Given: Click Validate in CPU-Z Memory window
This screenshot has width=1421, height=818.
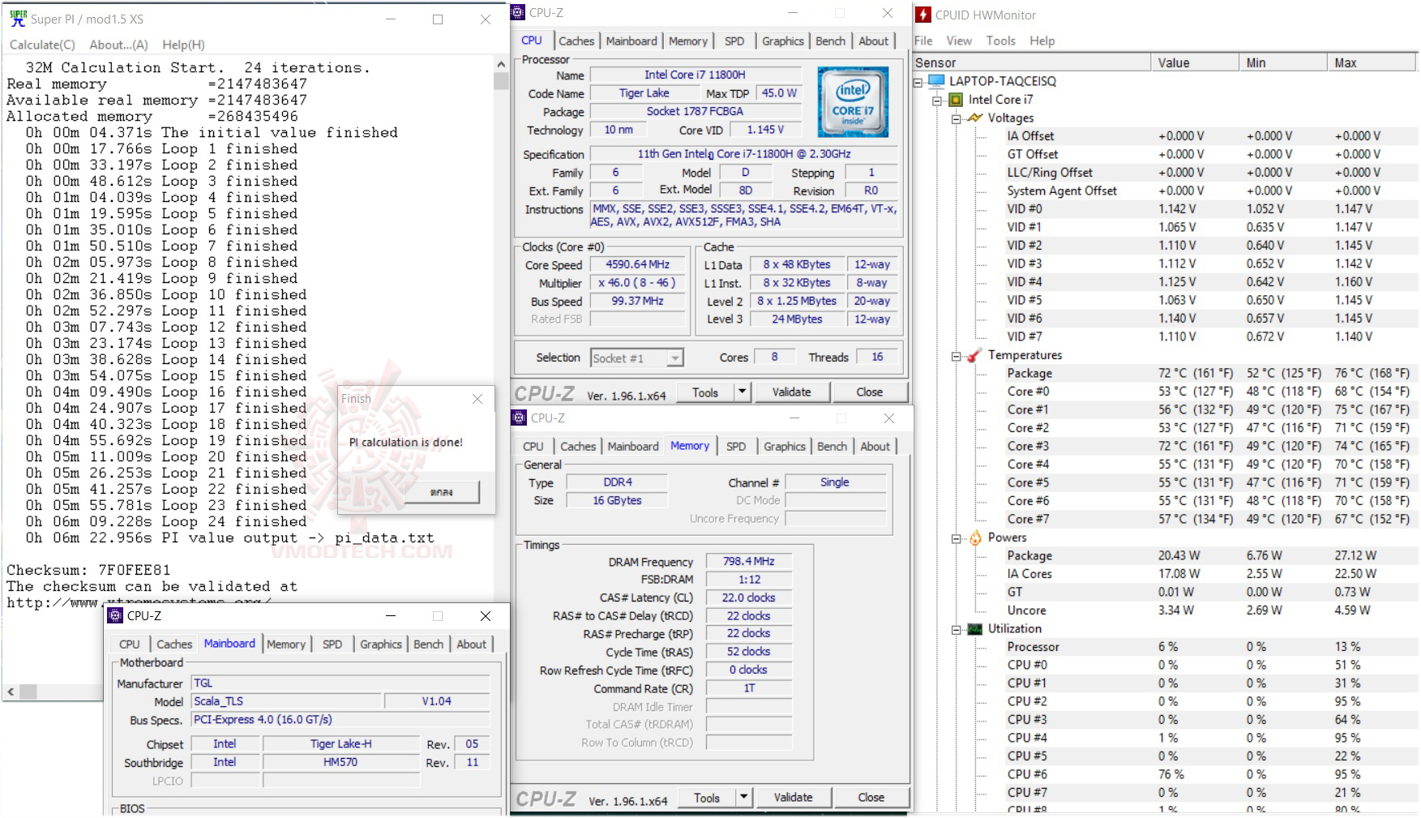Looking at the screenshot, I should pyautogui.click(x=794, y=798).
